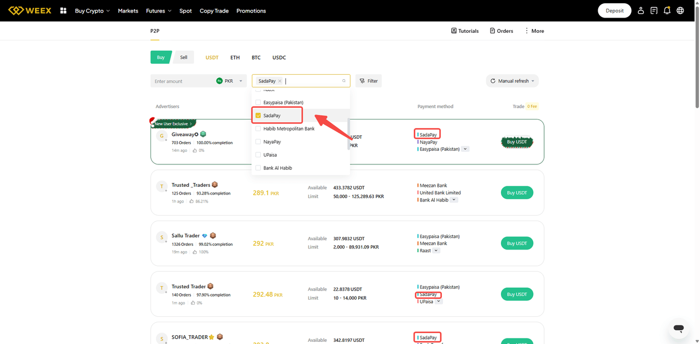Remove the SadaPay tag with its X
The image size is (700, 344).
(x=280, y=81)
